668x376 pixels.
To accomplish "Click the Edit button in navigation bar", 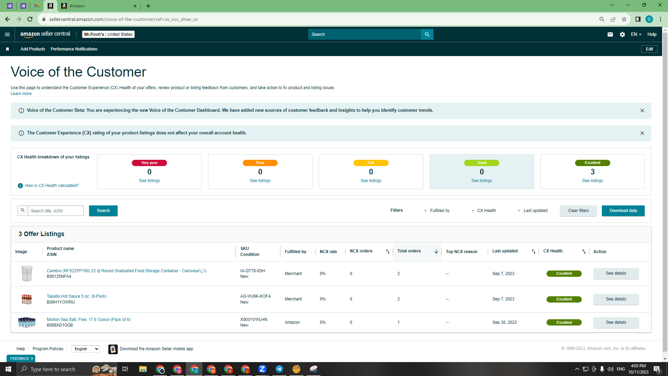I will [x=649, y=49].
